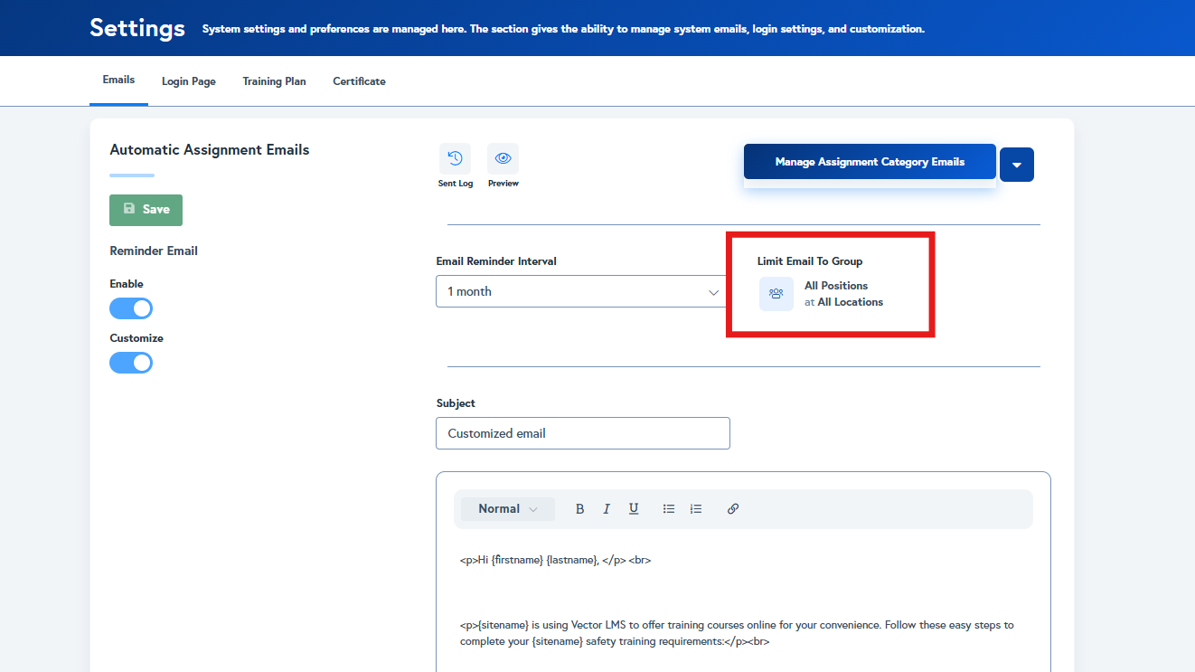
Task: Click the greeting line in the email body
Action: pyautogui.click(x=555, y=560)
